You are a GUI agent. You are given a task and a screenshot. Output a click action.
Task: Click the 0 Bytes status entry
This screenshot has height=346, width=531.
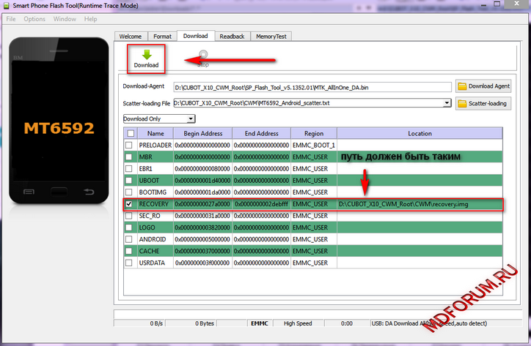click(x=190, y=323)
